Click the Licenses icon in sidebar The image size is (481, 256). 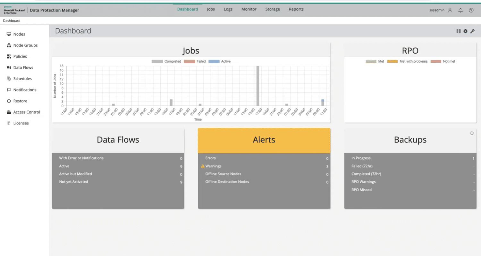9,123
